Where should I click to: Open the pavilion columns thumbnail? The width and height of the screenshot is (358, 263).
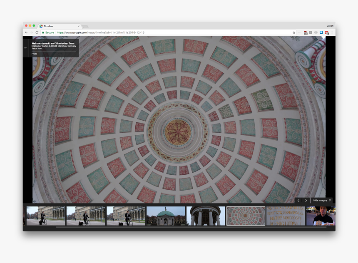tap(206, 216)
